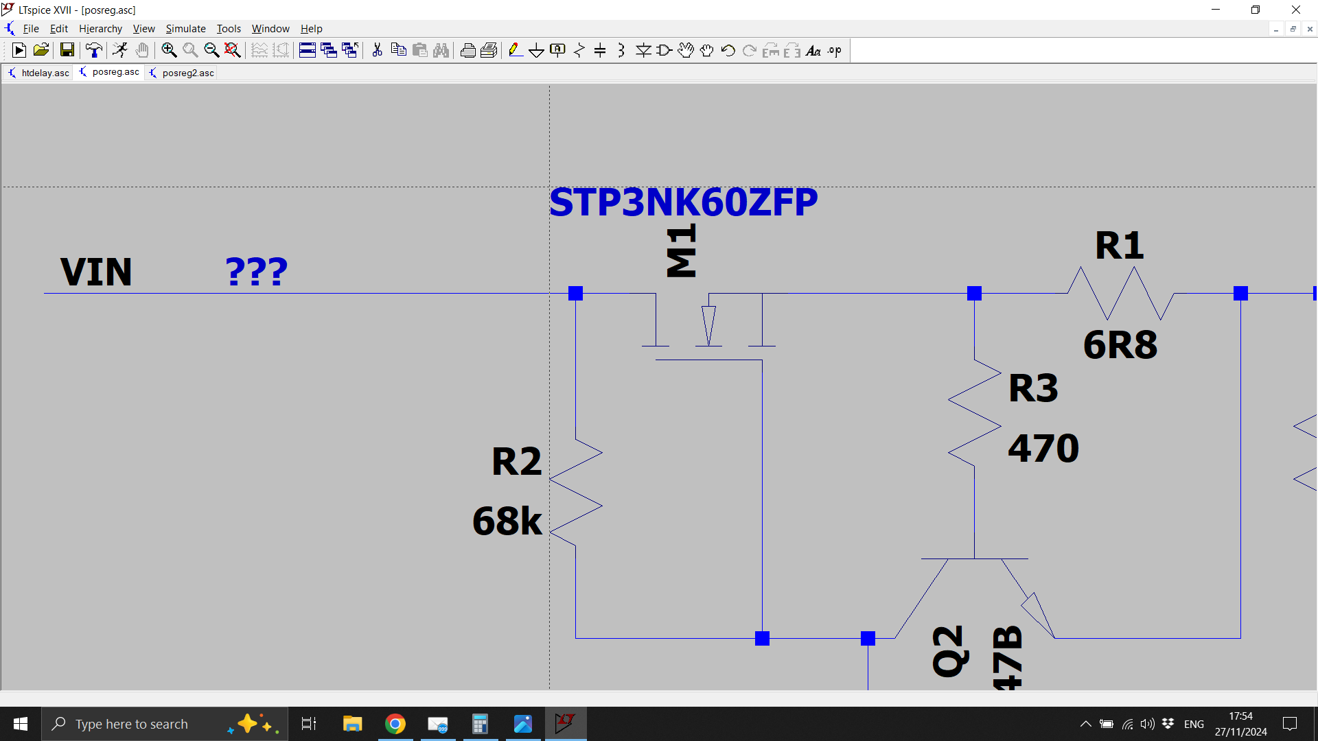Click the Q2 transistor label
Screen dimensions: 1318x741
951,651
